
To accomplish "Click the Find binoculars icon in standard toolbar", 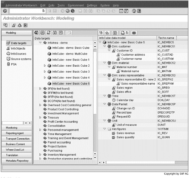I will pyautogui.click(x=85, y=11).
